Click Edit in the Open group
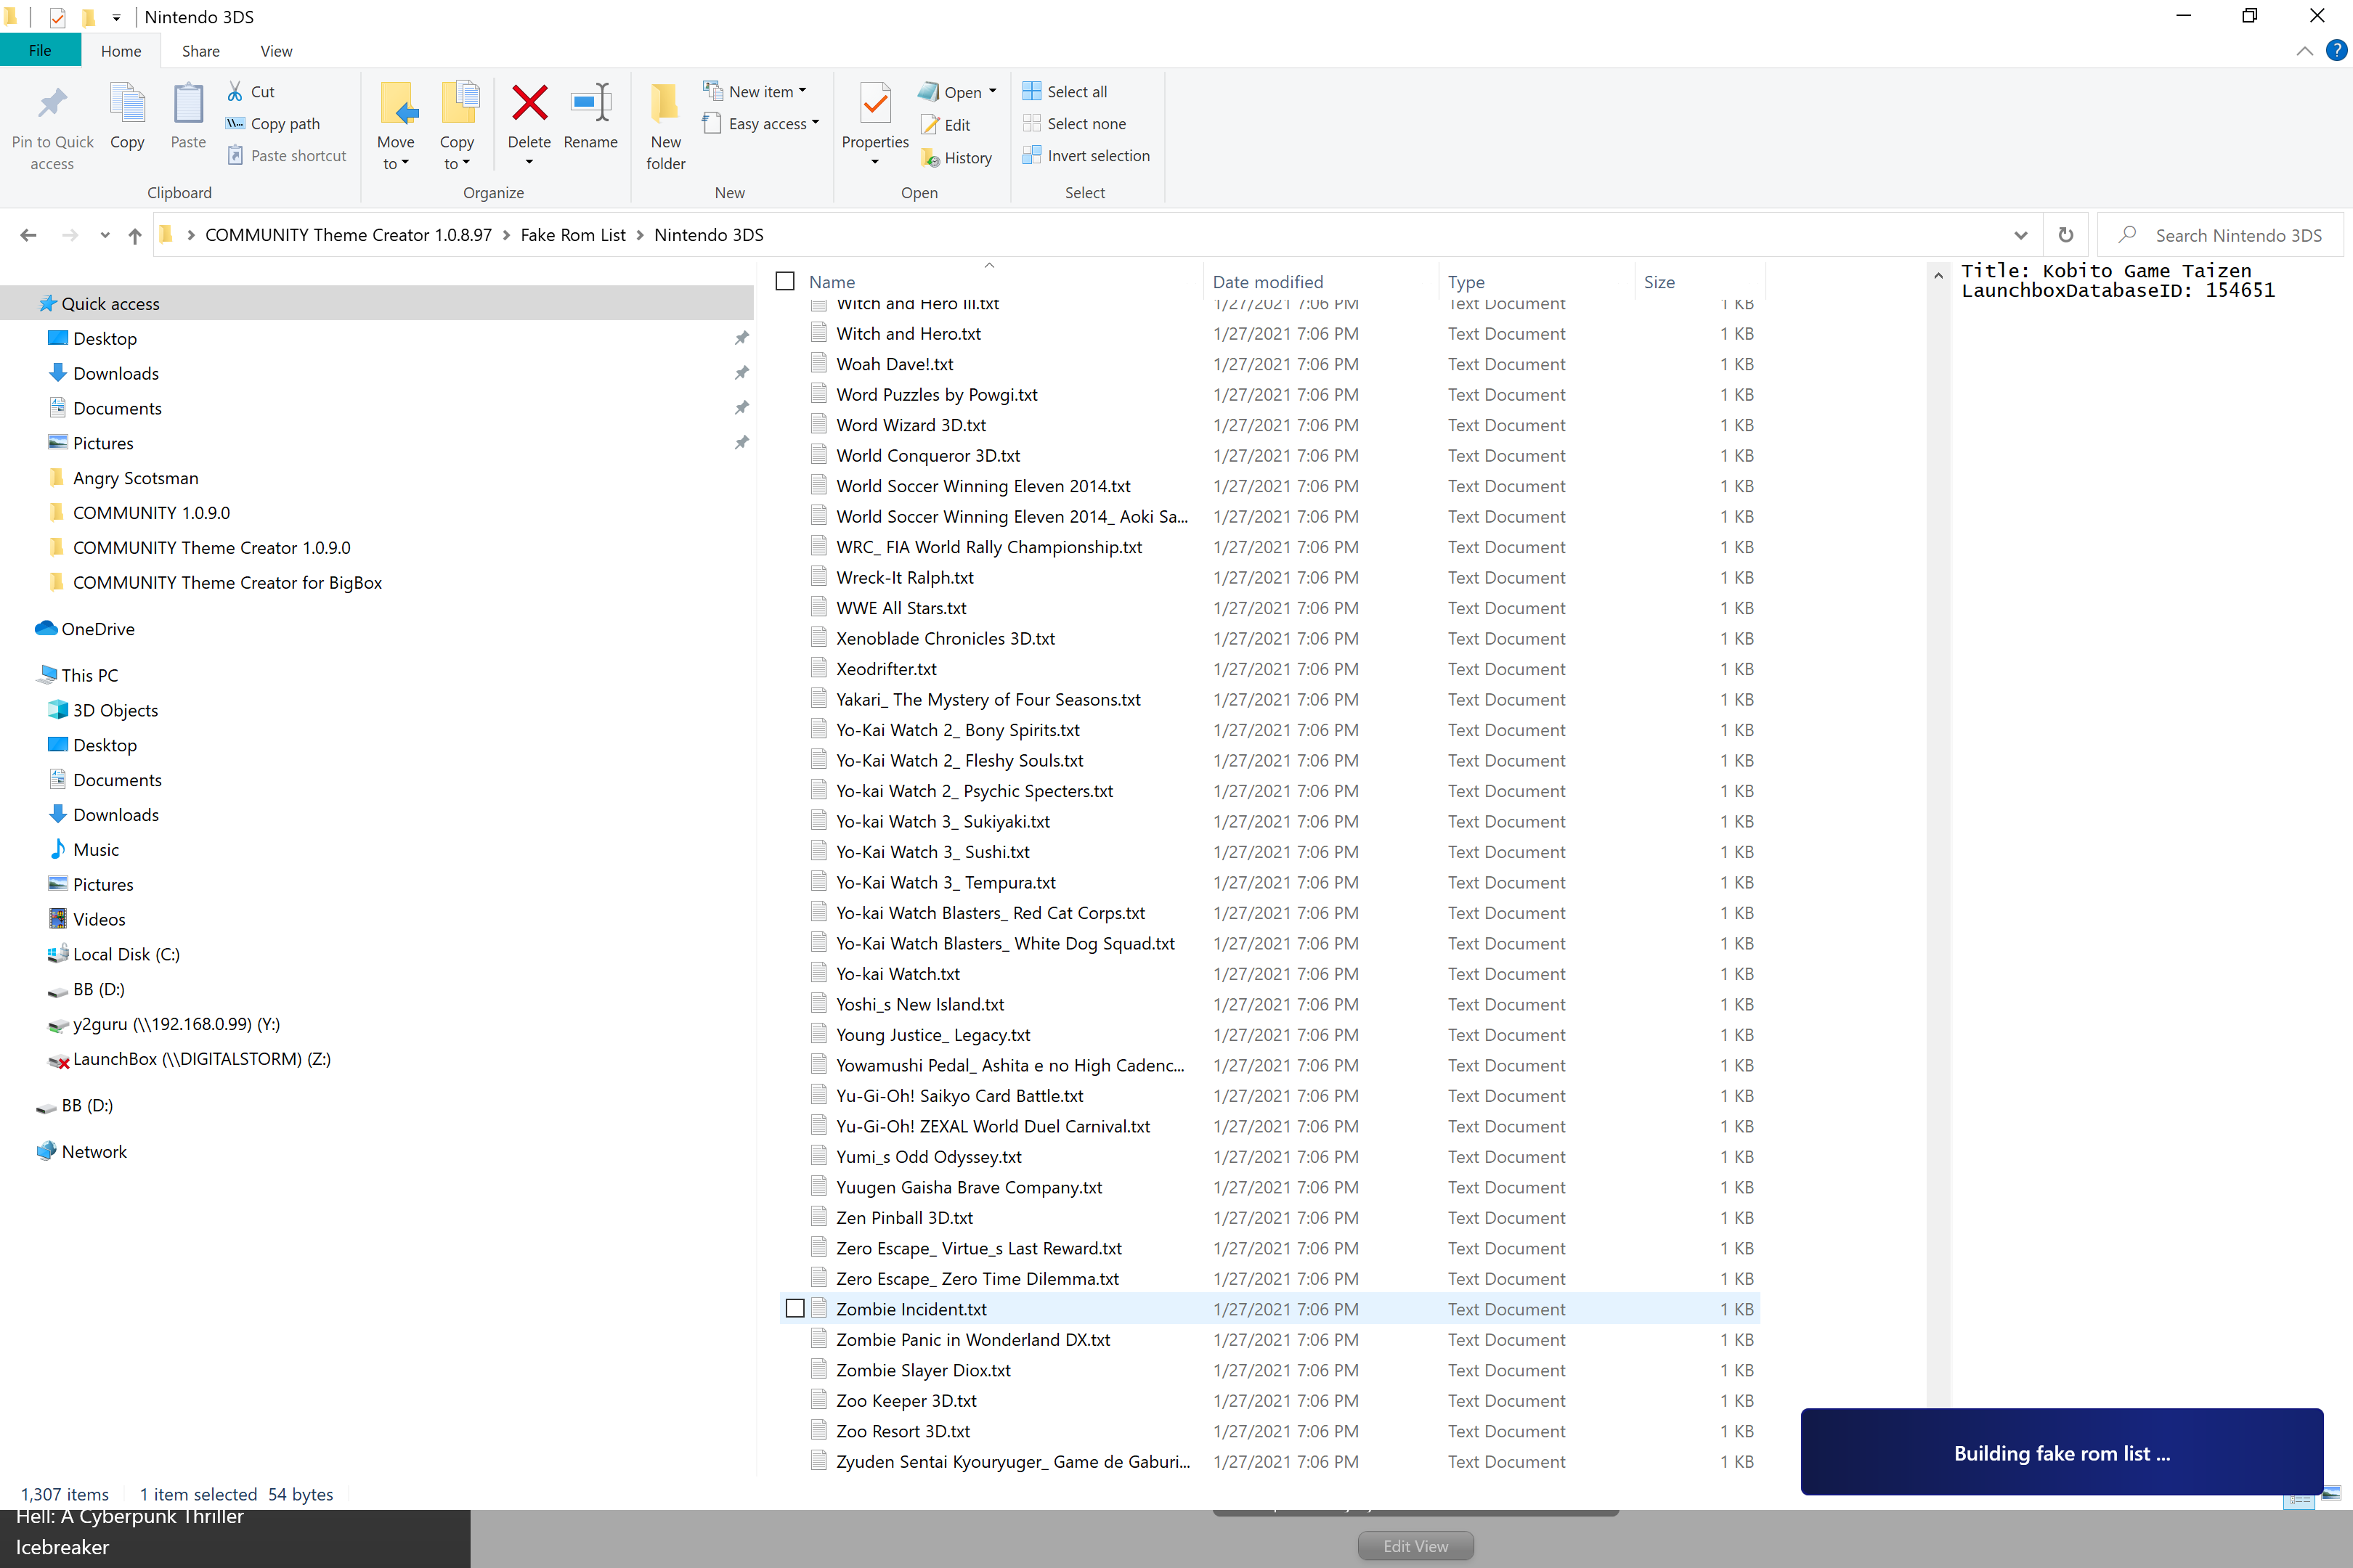This screenshot has height=1568, width=2353. pos(946,124)
